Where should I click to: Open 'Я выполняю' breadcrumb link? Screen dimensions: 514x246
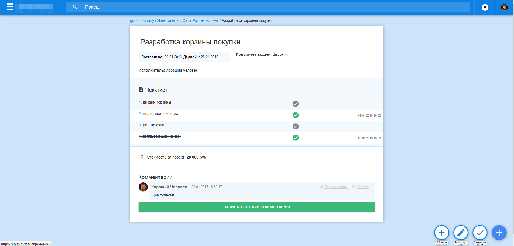pyautogui.click(x=168, y=20)
